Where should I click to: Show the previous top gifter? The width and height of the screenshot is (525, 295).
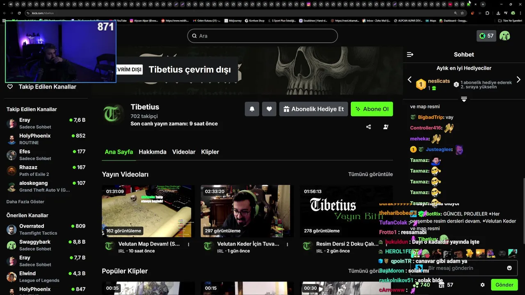coord(409,79)
